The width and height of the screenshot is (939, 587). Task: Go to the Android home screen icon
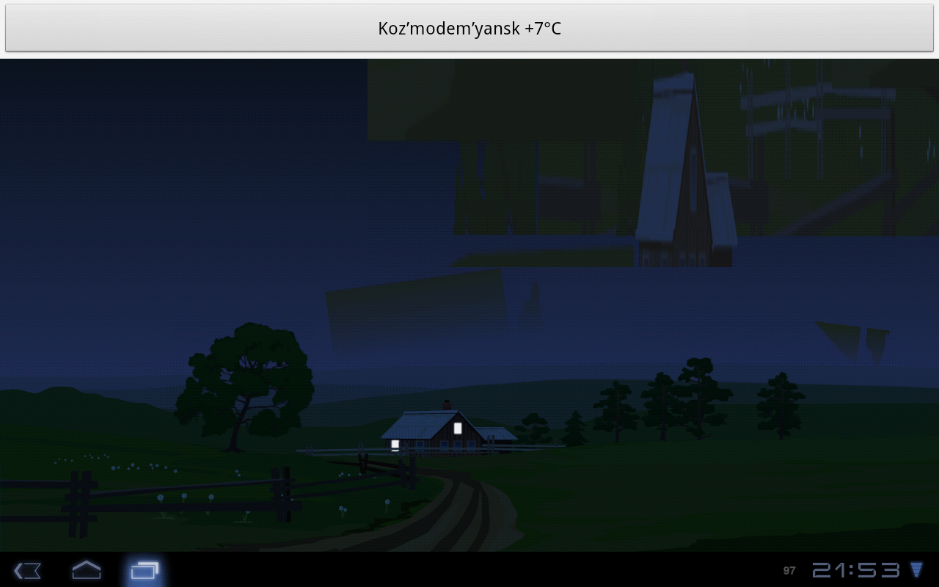[86, 569]
